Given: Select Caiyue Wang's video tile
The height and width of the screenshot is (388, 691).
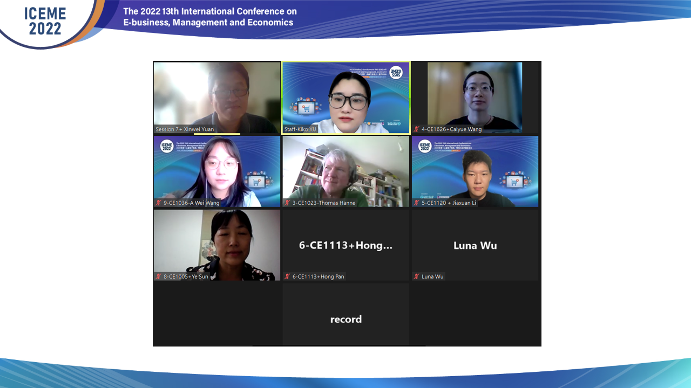Looking at the screenshot, I should pos(475,98).
